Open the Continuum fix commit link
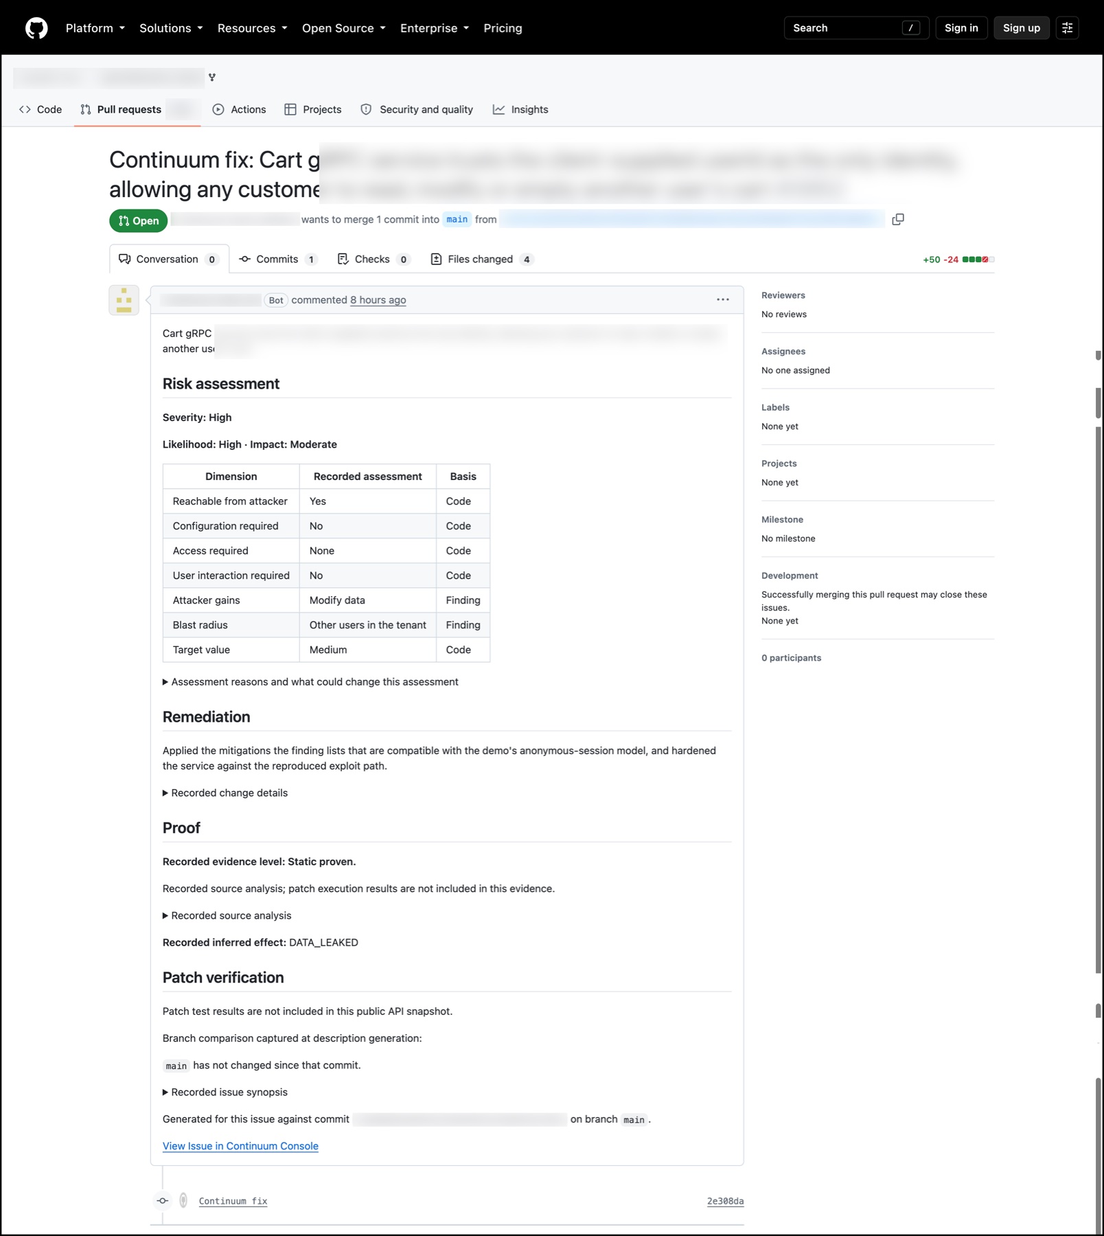Image resolution: width=1104 pixels, height=1236 pixels. pos(233,1201)
